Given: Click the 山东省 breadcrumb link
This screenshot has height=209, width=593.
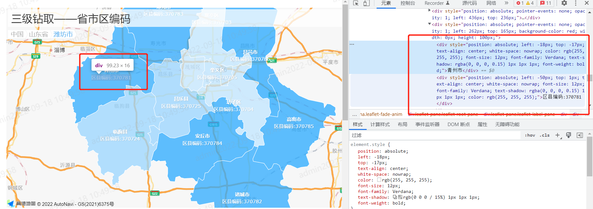Looking at the screenshot, I should click(39, 34).
